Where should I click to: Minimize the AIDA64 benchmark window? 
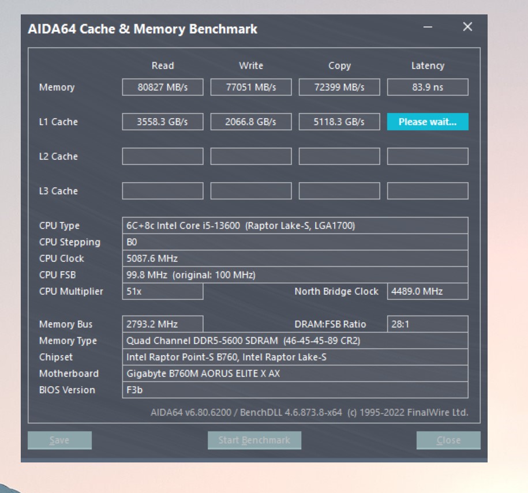(428, 27)
